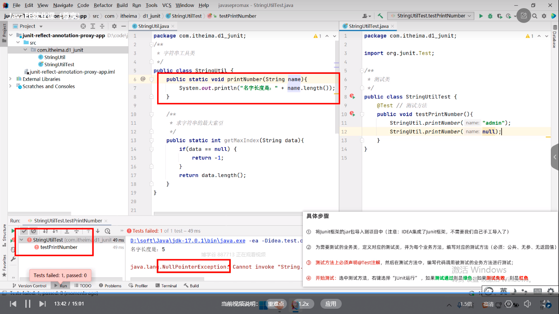The image size is (559, 314).
Task: Toggle the Favorites tool window side tab
Action: [5, 265]
